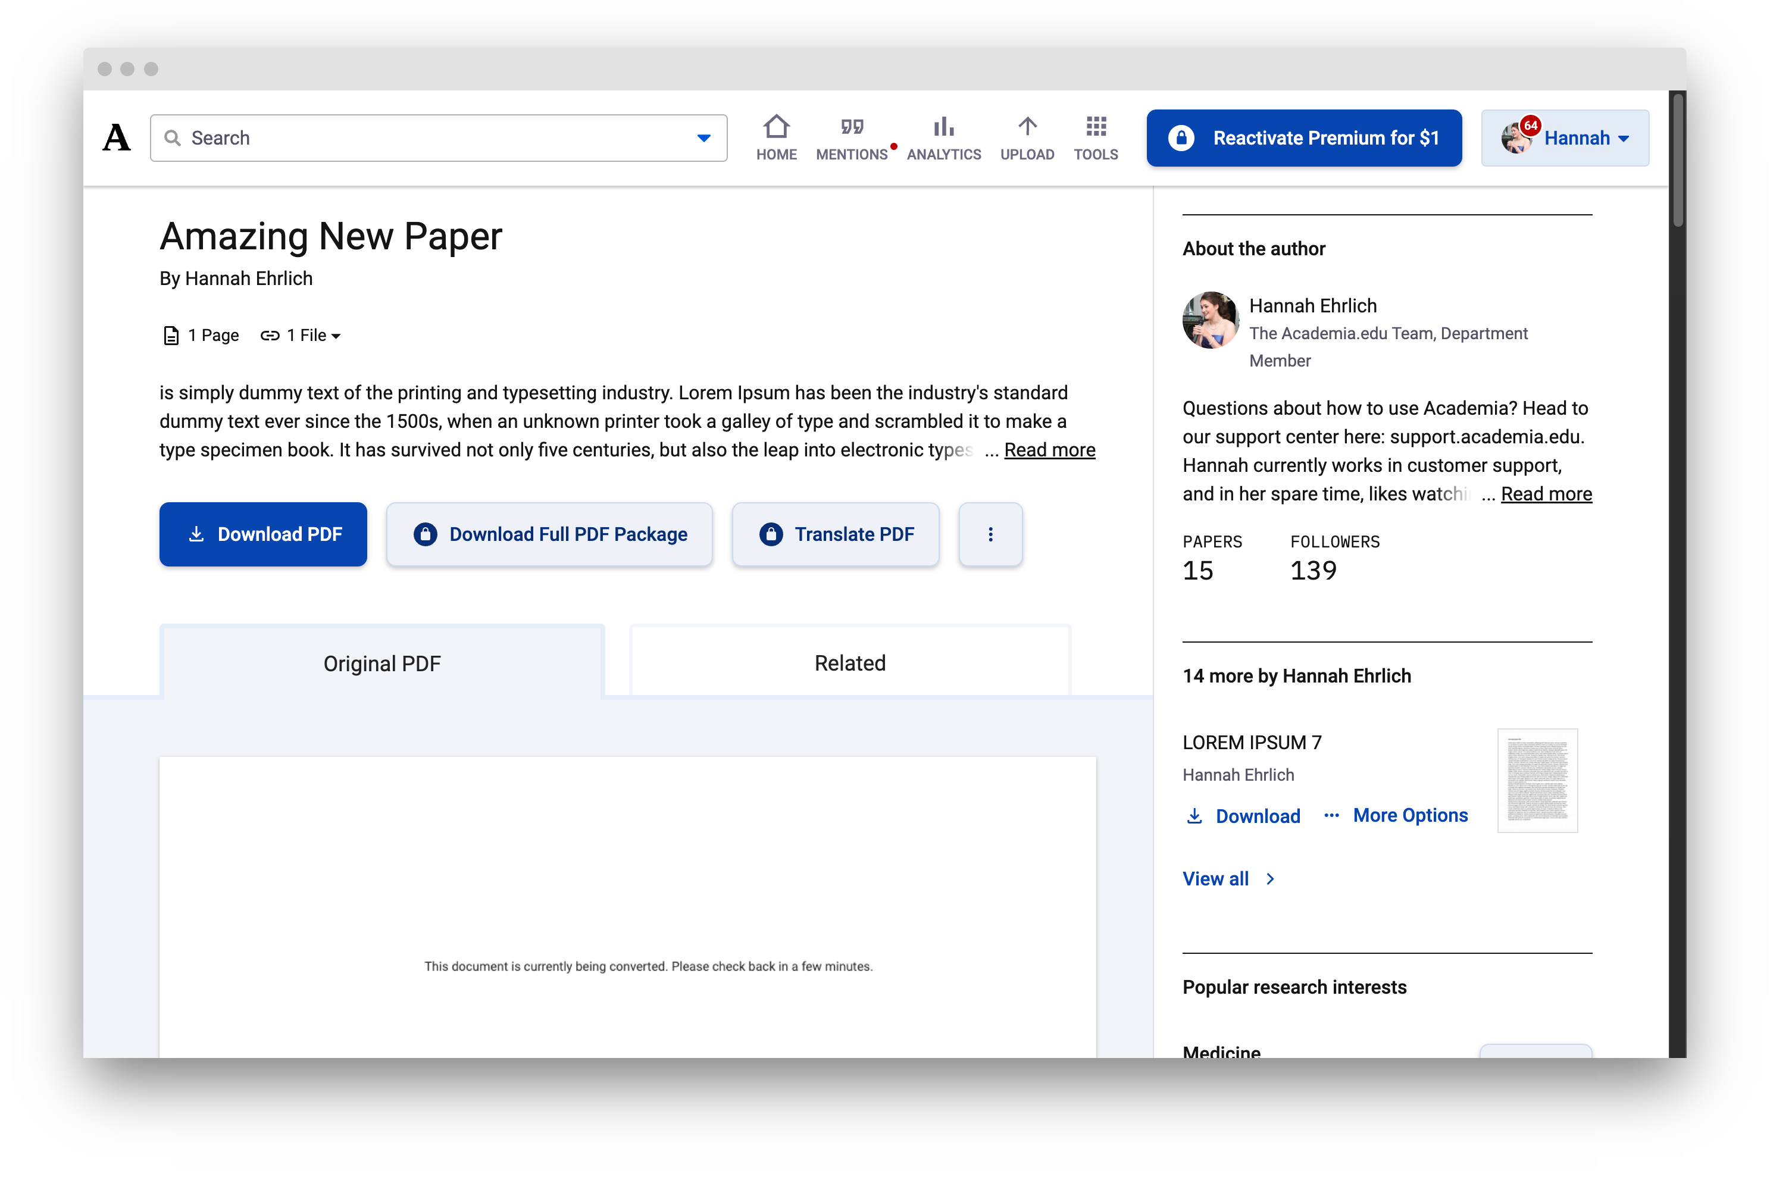Screen dimensions: 1770x1177
Task: Click Read more under the paper abstract
Action: click(x=1049, y=450)
